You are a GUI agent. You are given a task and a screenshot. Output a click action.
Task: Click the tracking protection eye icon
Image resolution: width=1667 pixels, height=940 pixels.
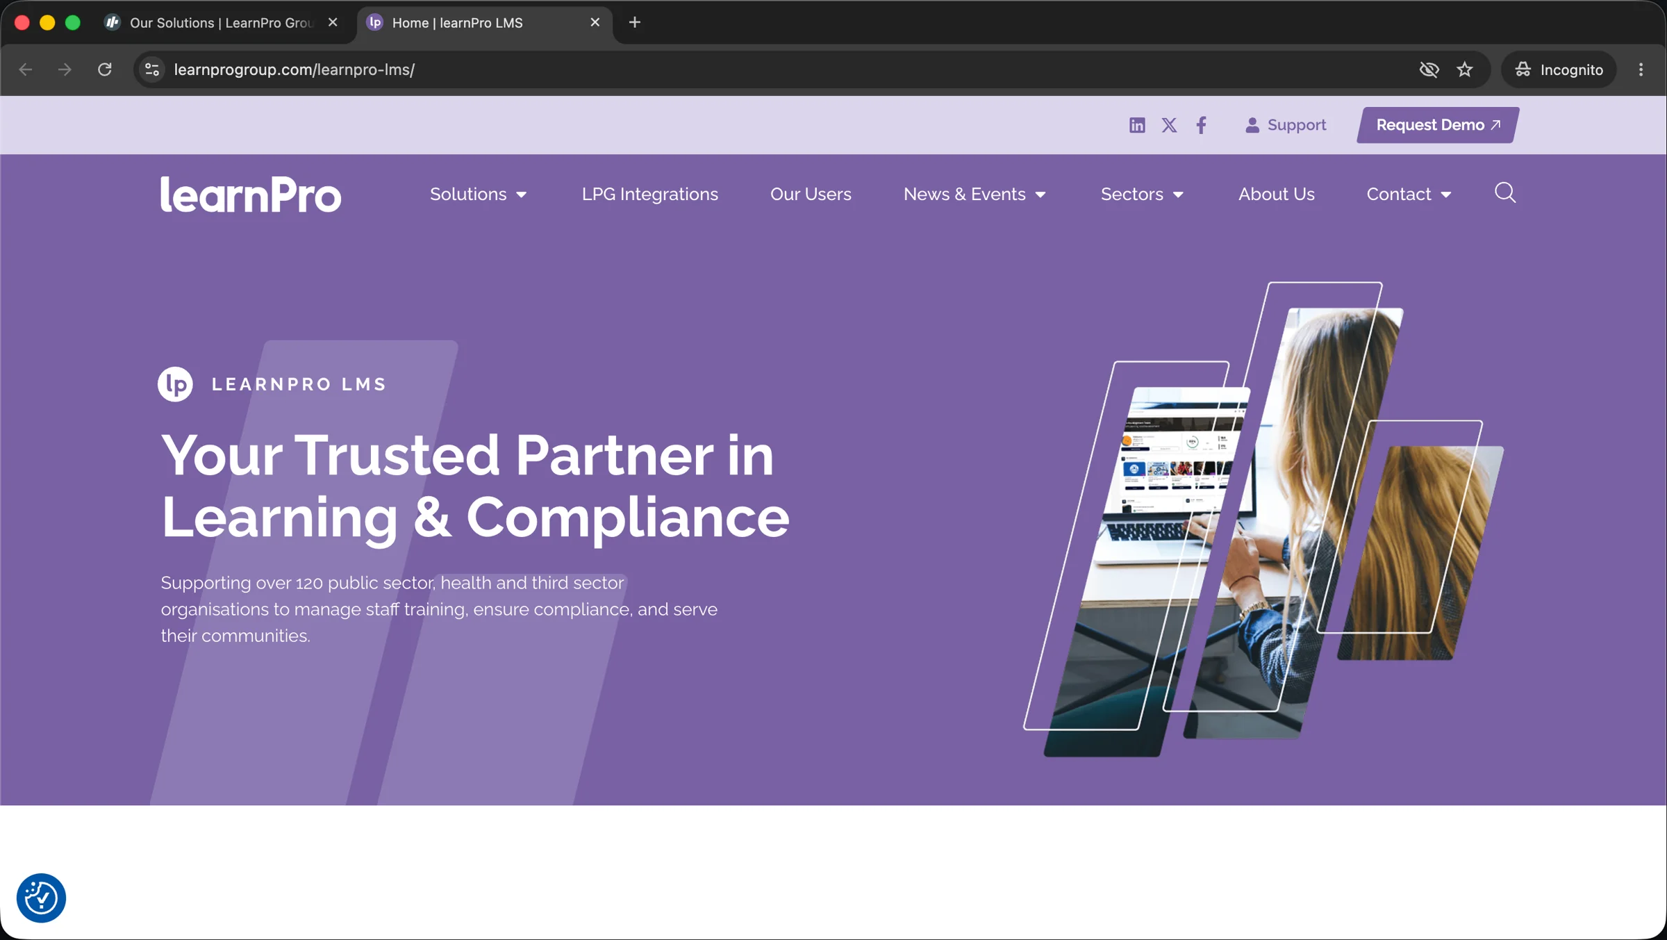1429,69
